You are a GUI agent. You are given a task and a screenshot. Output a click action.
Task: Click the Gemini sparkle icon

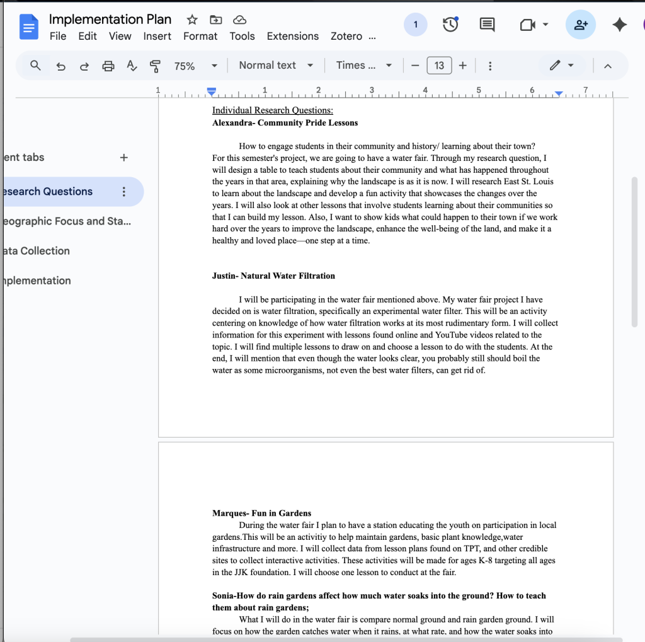[620, 25]
